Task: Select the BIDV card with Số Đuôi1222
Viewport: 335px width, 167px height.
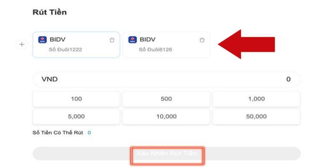Action: 76,45
